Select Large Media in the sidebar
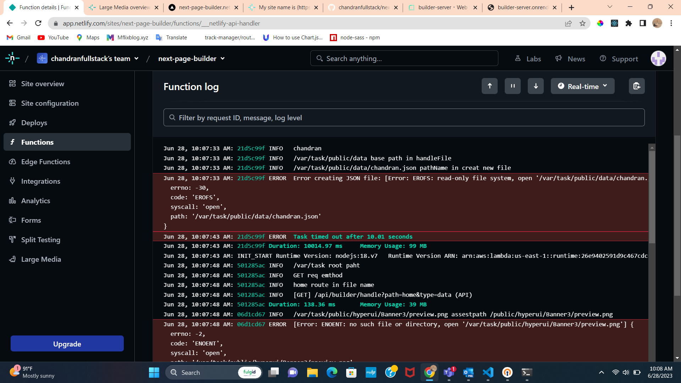Image resolution: width=681 pixels, height=383 pixels. click(40, 259)
